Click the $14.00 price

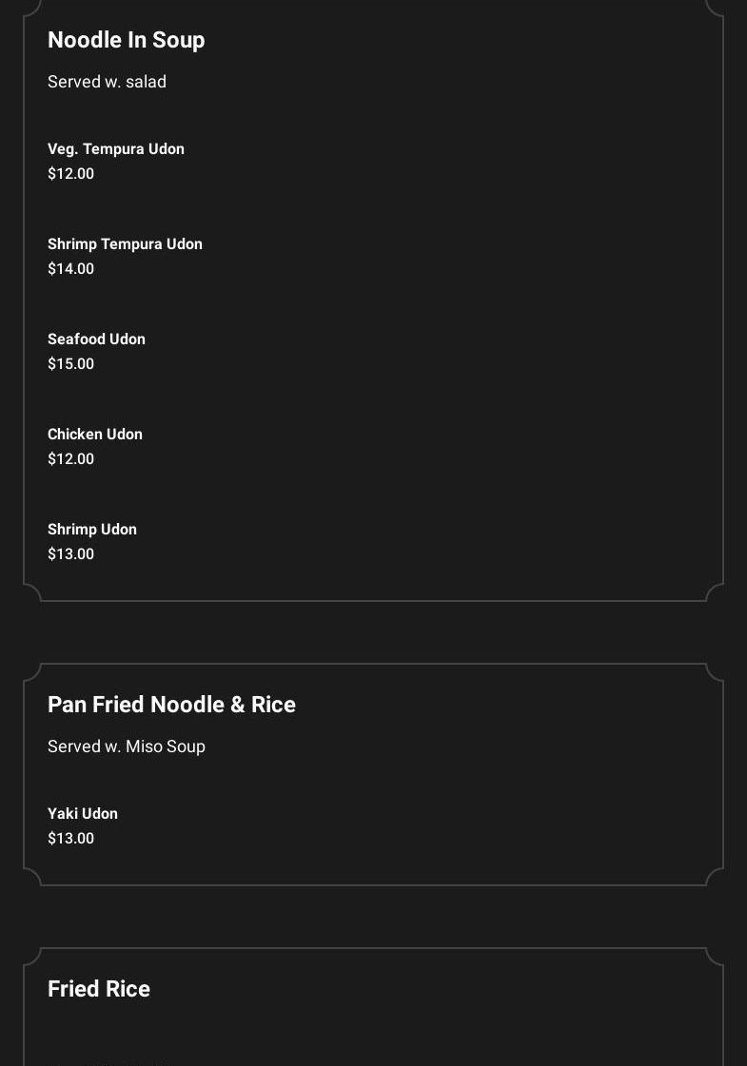[70, 269]
